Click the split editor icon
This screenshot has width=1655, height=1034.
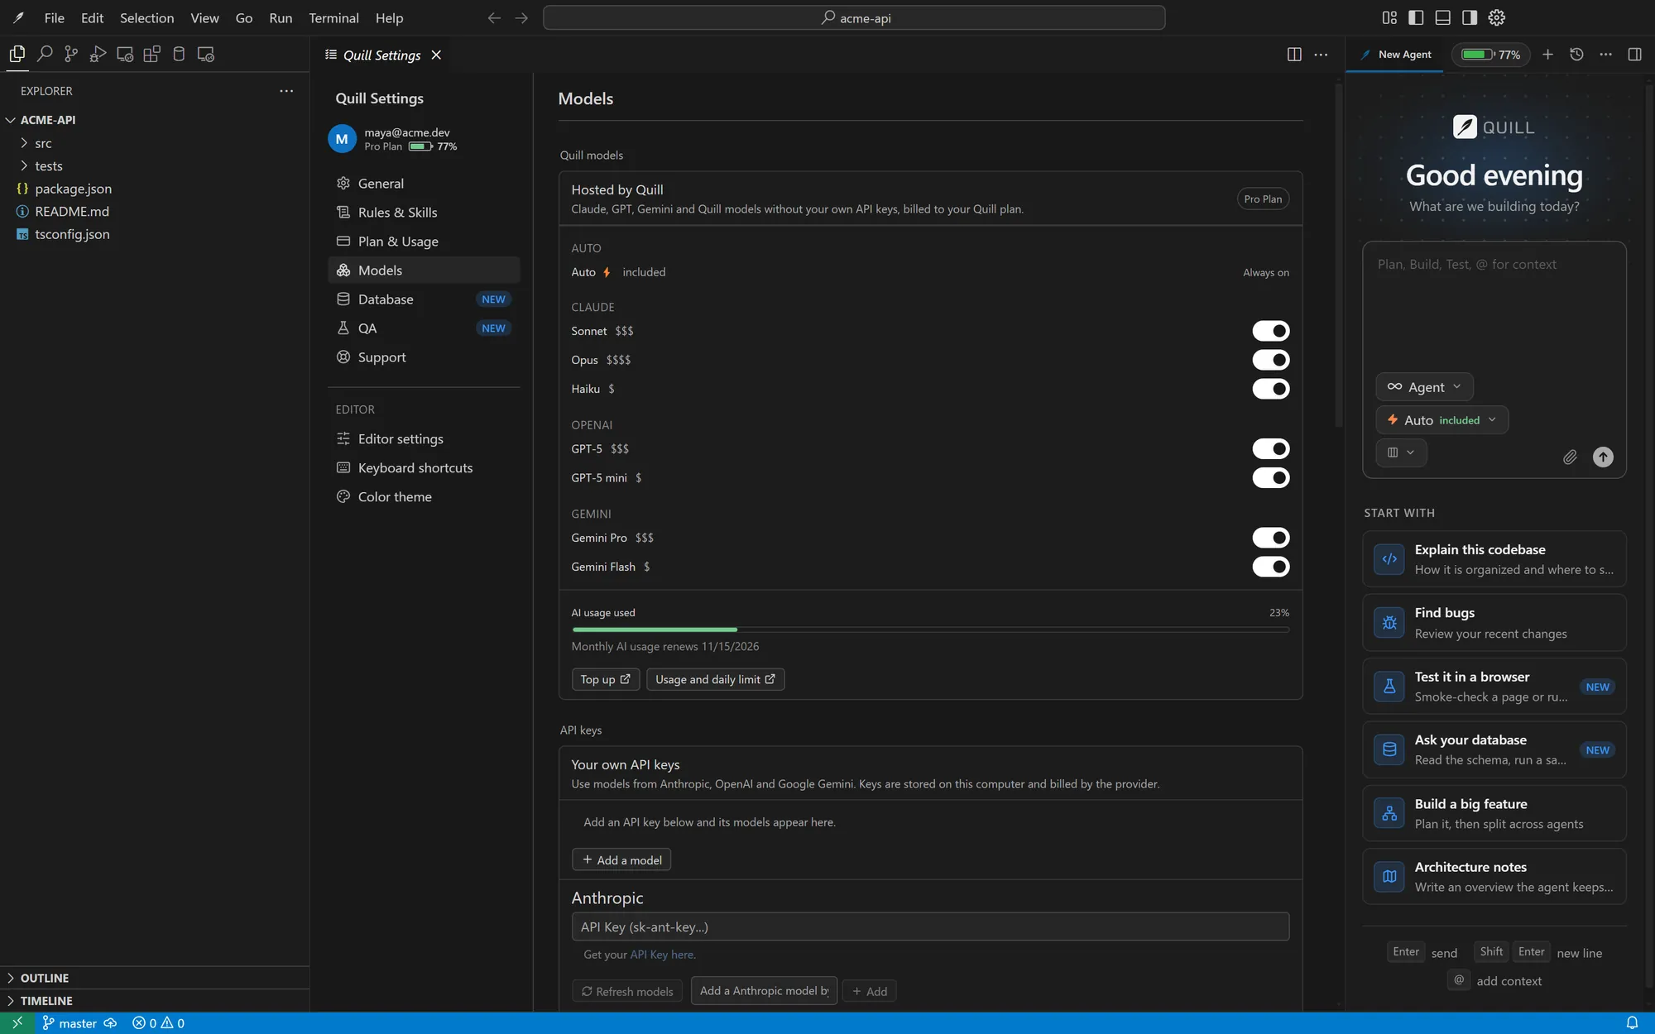tap(1294, 55)
